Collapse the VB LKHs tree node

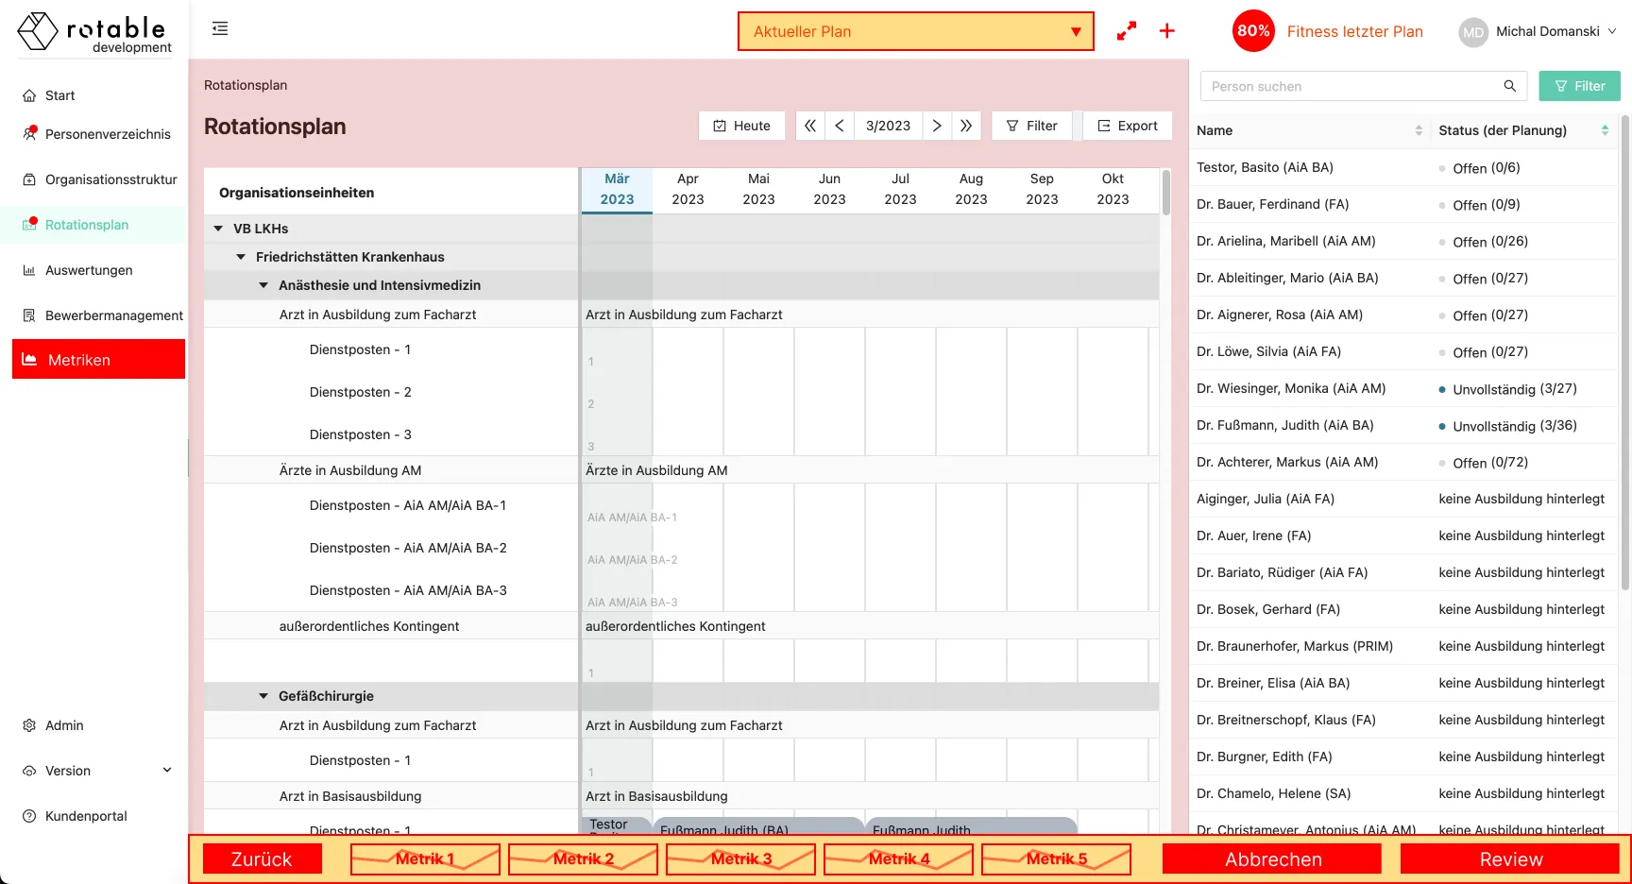[x=218, y=229]
